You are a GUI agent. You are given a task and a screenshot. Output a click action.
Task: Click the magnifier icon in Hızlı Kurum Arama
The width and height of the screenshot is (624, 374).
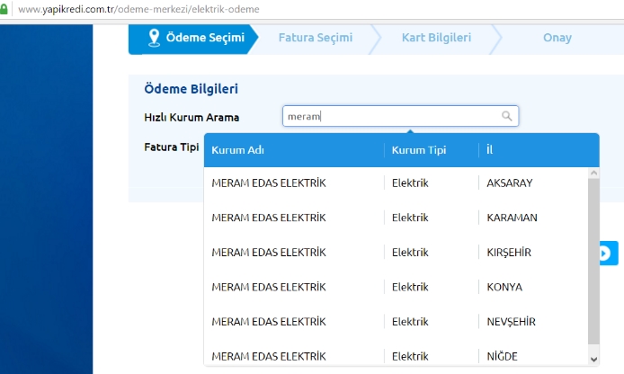[x=506, y=116]
